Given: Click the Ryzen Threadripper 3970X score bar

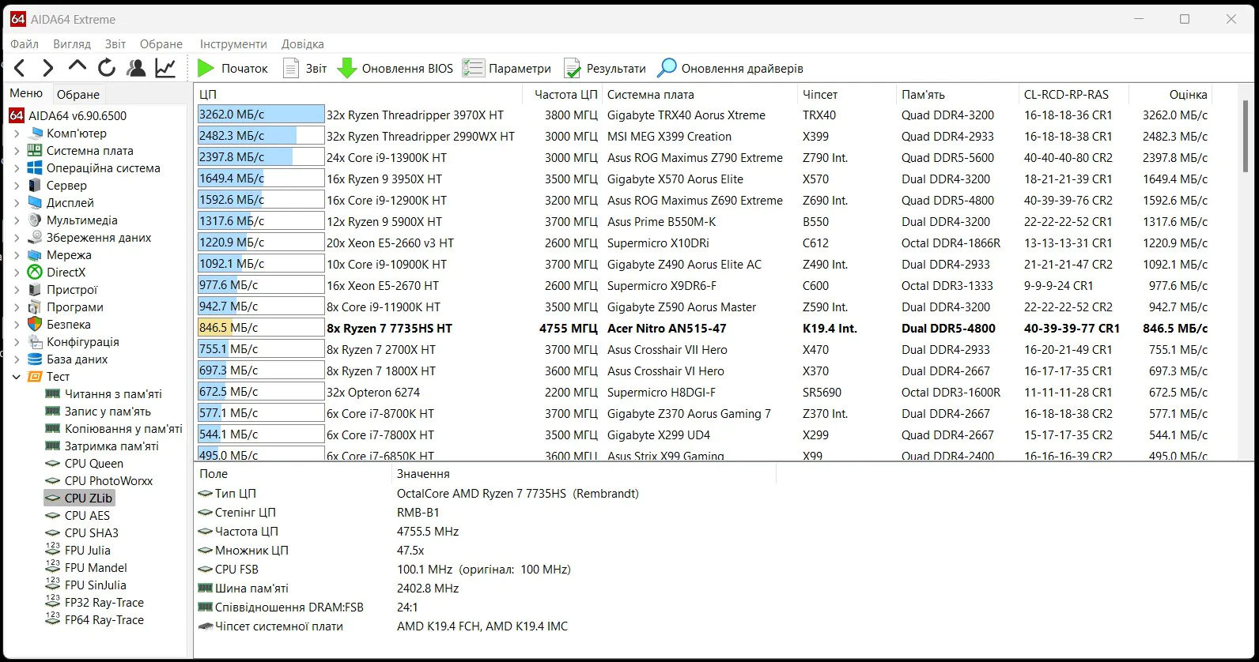Looking at the screenshot, I should 261,115.
